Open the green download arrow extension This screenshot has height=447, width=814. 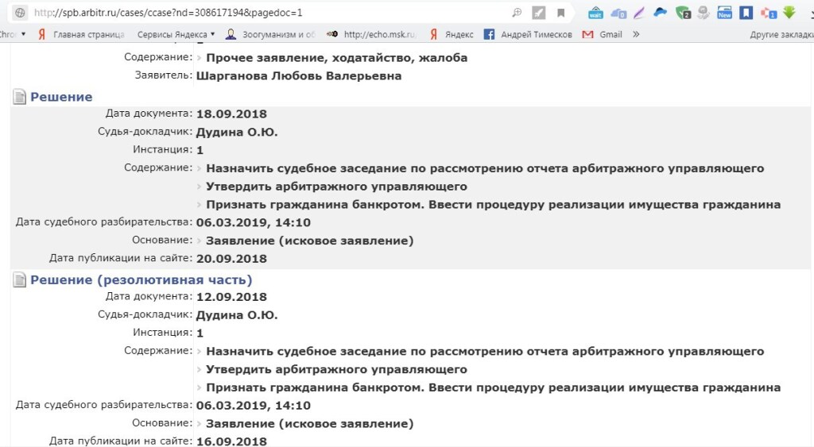[x=789, y=13]
